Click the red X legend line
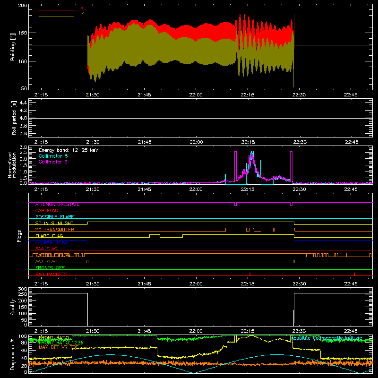 (56, 10)
